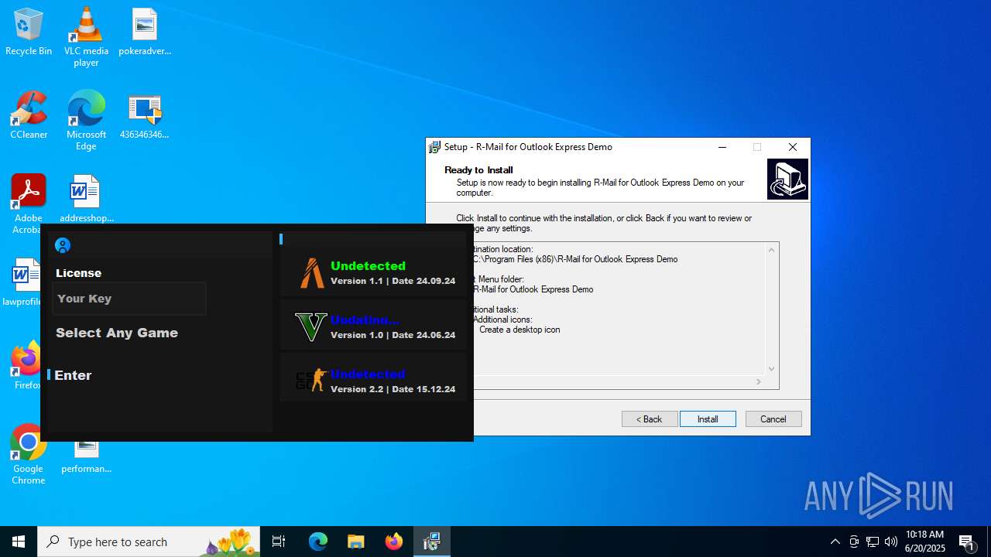Image resolution: width=991 pixels, height=557 pixels.
Task: Open Edge from the taskbar
Action: click(x=318, y=542)
